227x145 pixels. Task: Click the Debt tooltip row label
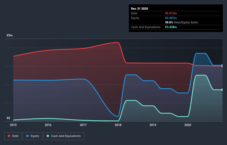coord(134,13)
